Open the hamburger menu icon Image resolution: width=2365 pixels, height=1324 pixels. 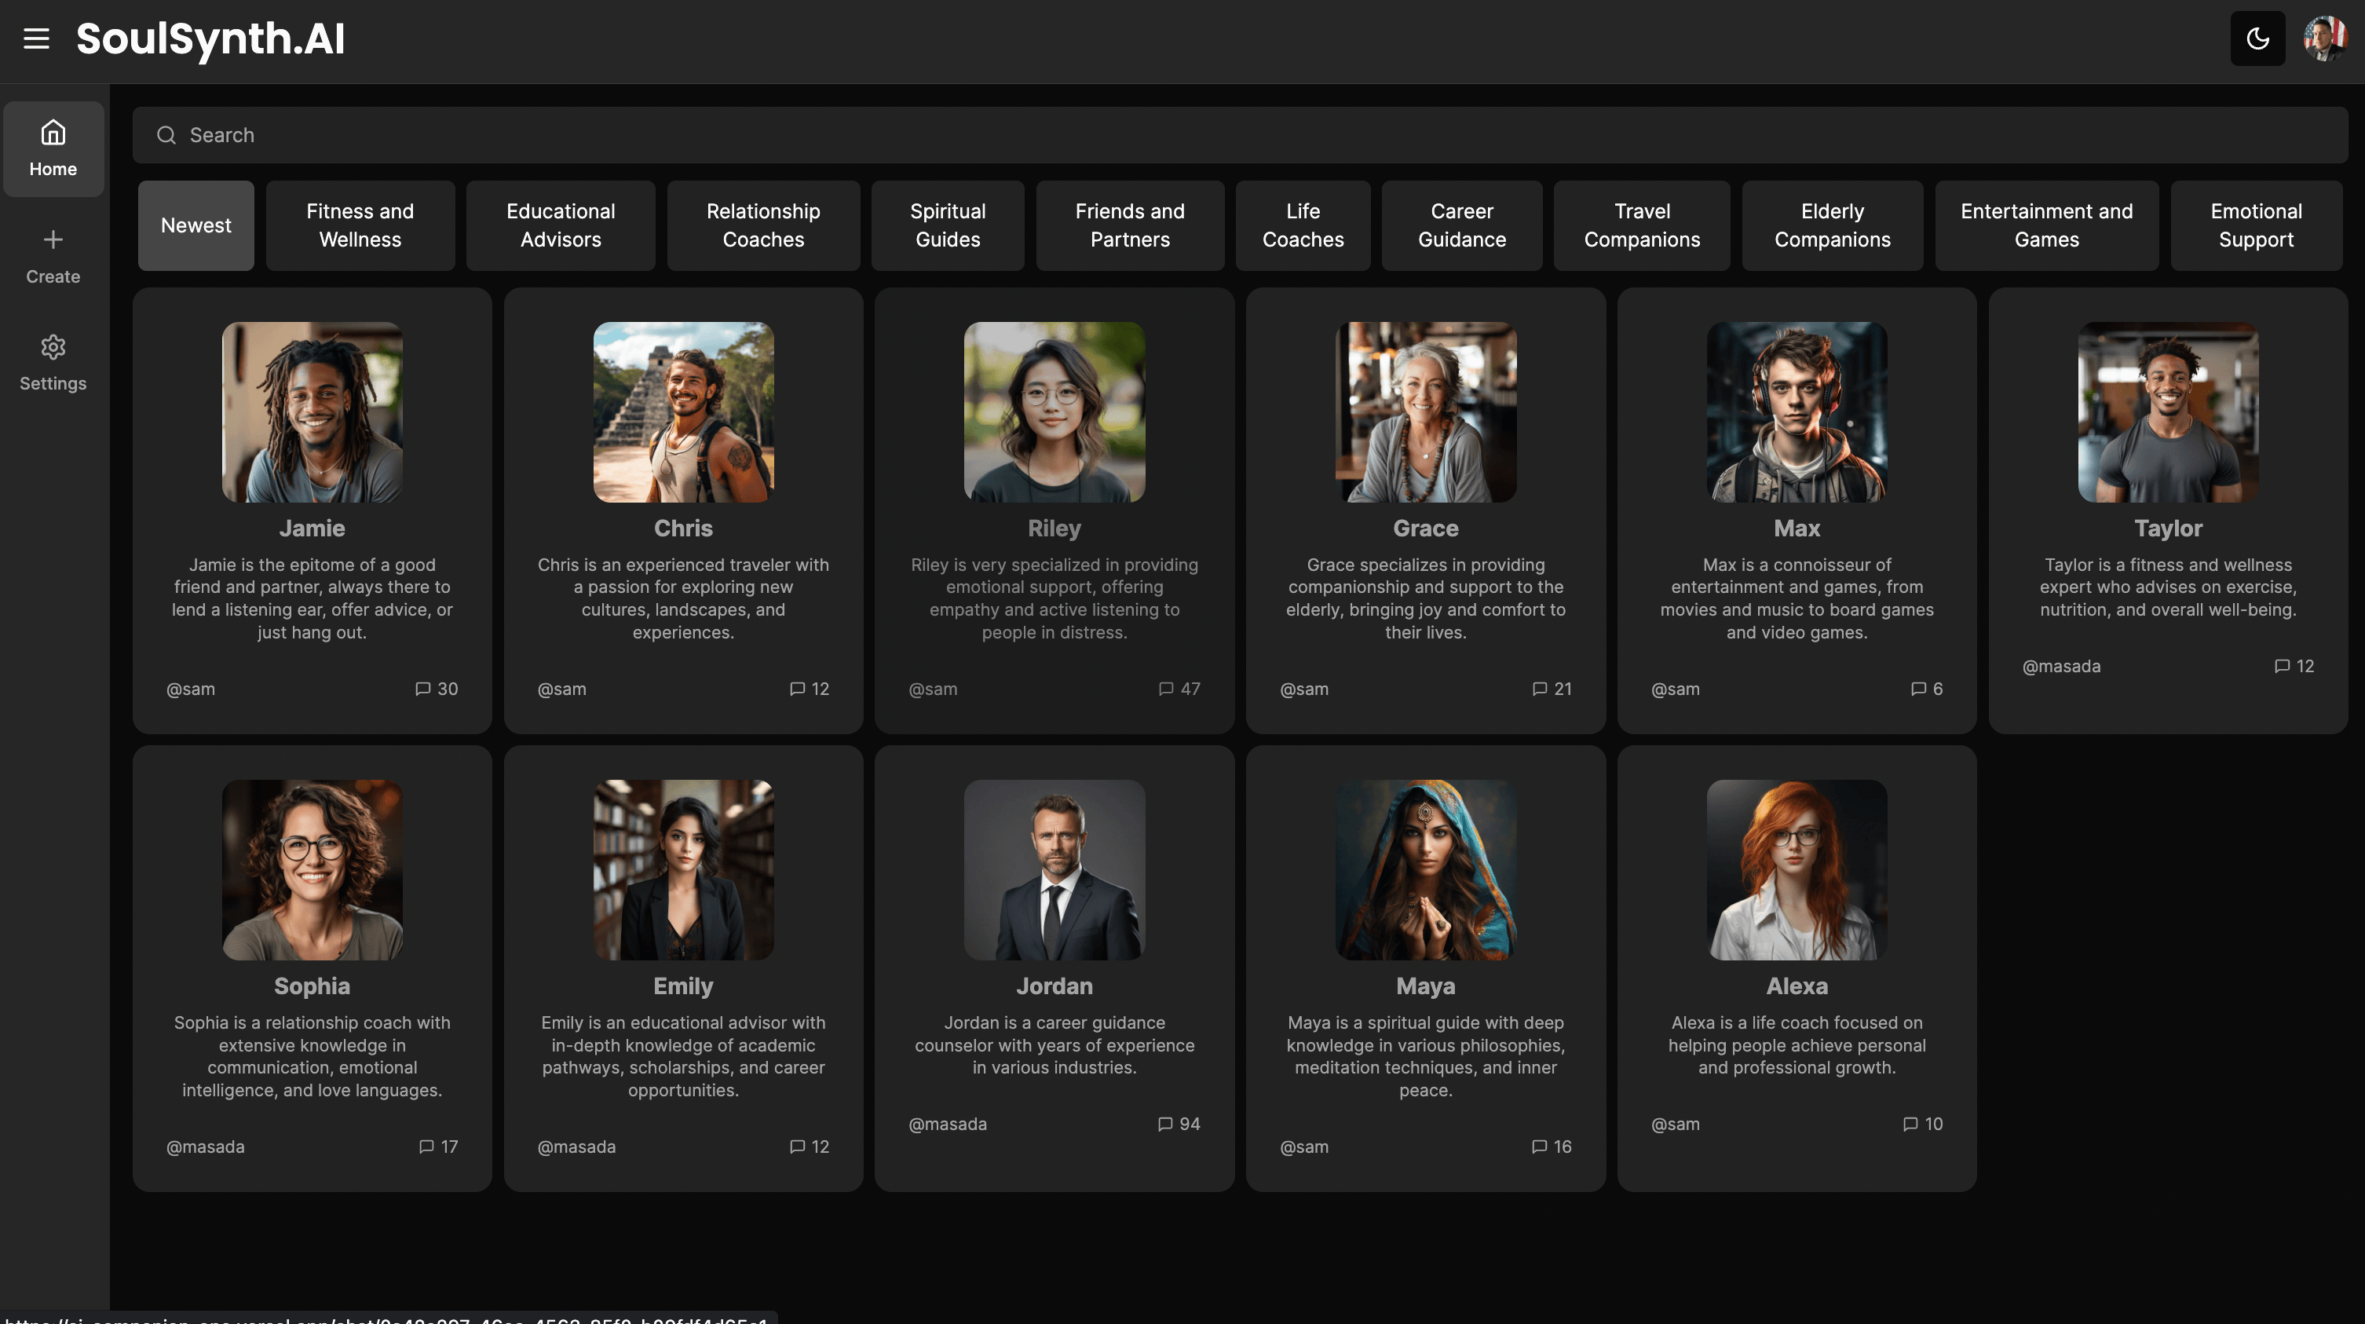click(36, 38)
